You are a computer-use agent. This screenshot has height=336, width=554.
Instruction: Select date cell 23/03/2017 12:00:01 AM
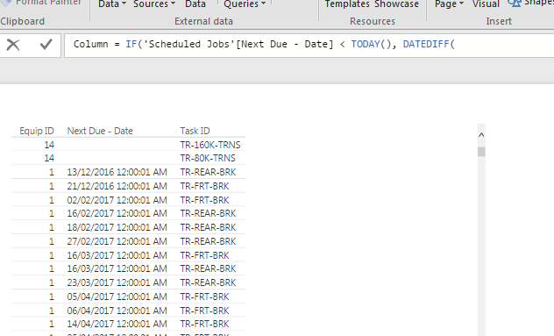117,282
